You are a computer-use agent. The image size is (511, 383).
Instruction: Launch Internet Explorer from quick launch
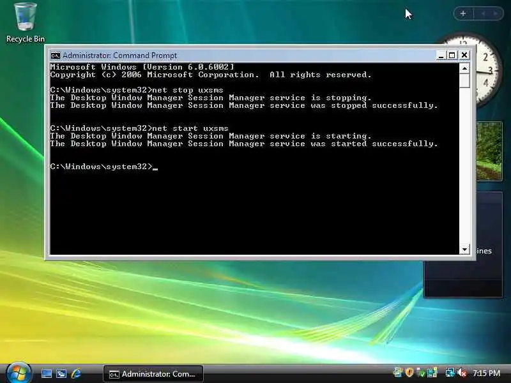click(76, 373)
